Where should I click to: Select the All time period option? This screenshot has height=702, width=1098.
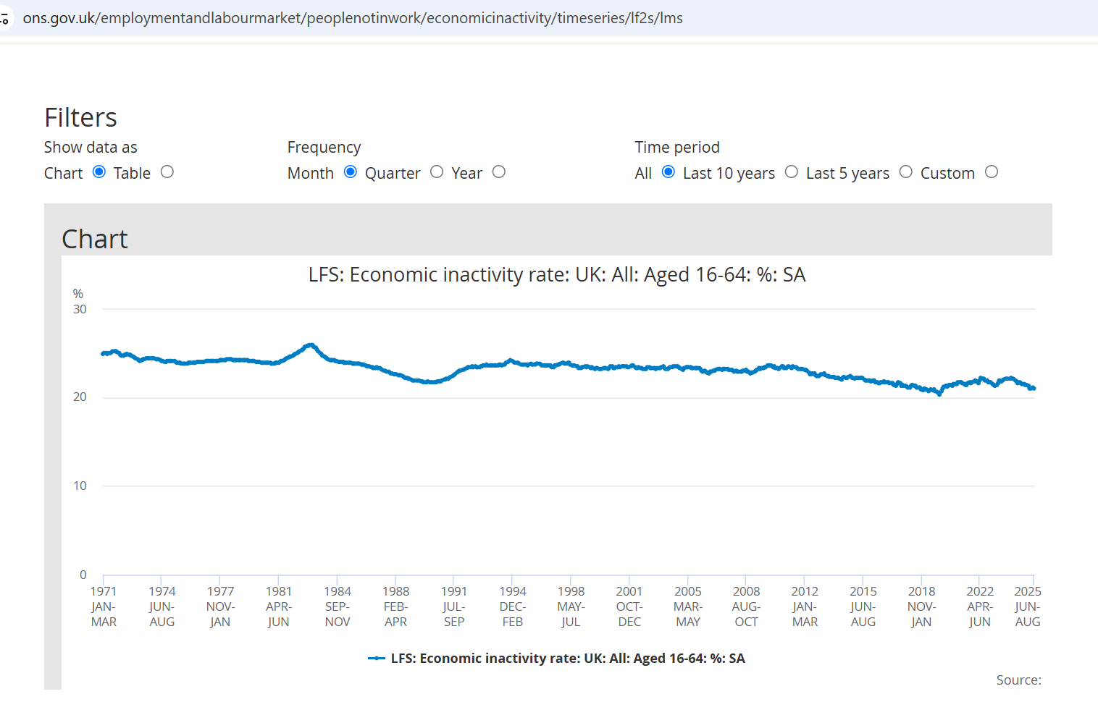click(669, 172)
